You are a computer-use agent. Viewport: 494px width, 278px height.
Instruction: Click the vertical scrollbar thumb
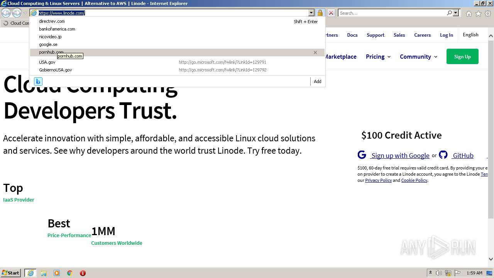click(x=491, y=129)
